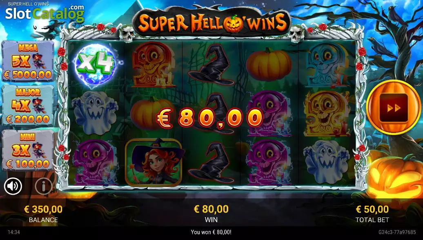
Task: Open the game info paytable button
Action: tap(43, 186)
